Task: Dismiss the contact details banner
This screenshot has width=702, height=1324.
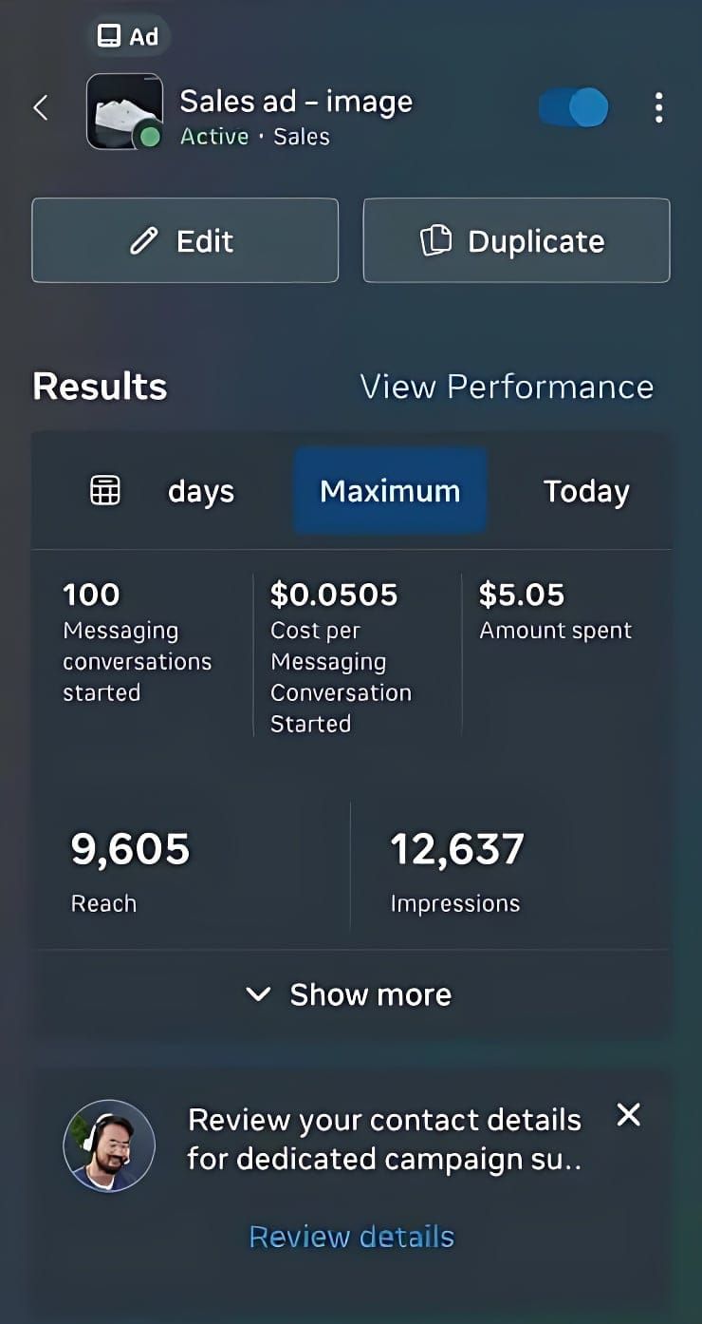Action: pos(628,1114)
